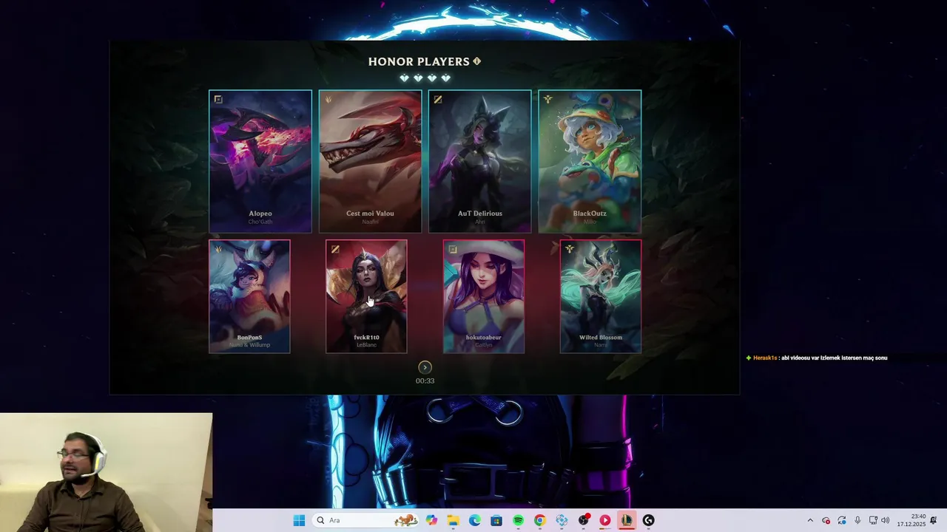Open the red play-button app in taskbar
This screenshot has width=947, height=532.
(604, 520)
